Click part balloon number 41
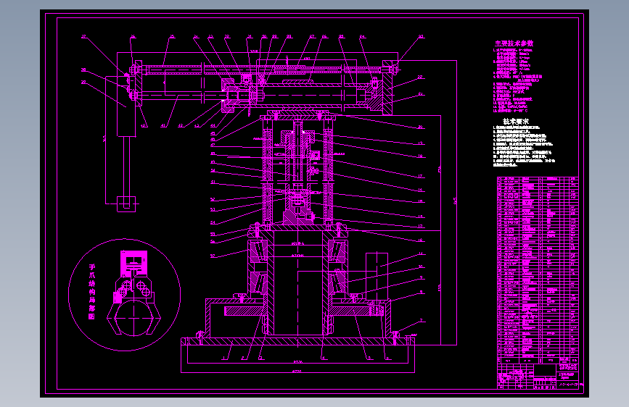This screenshot has width=629, height=407. click(x=163, y=126)
